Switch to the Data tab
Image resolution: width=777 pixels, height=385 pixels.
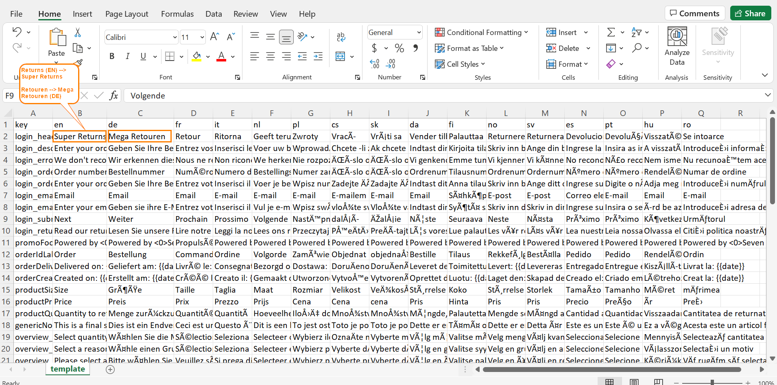[214, 14]
